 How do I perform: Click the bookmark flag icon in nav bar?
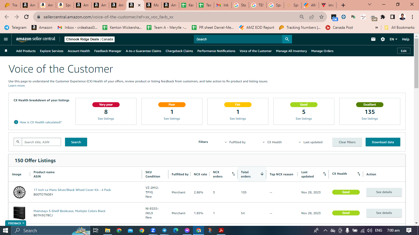coord(6,51)
